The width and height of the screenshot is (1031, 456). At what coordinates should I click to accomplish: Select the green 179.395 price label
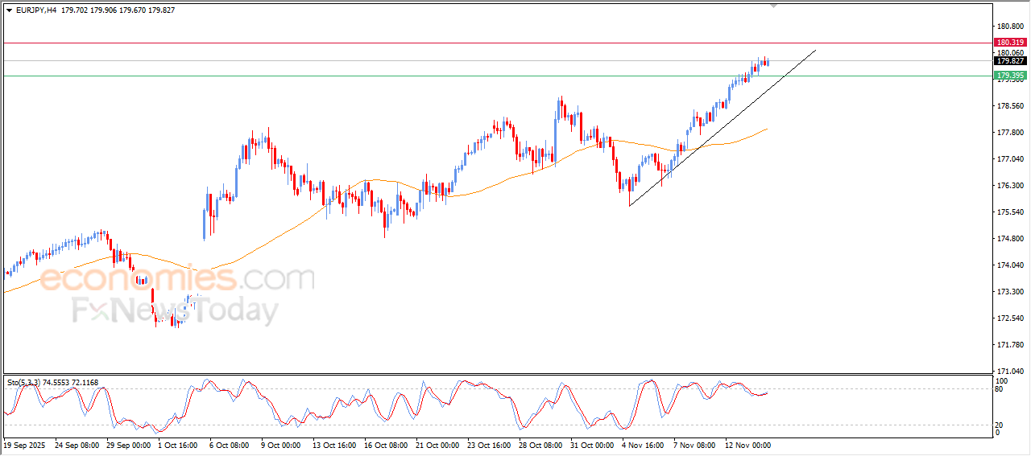[x=1010, y=76]
